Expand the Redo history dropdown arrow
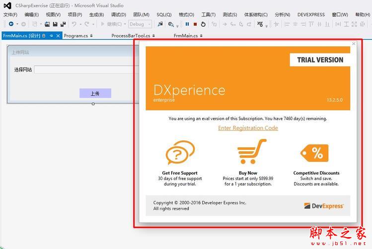Image resolution: width=372 pixels, height=249 pixels. point(93,24)
